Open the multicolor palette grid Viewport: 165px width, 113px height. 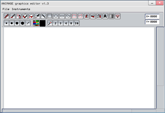point(36,23)
